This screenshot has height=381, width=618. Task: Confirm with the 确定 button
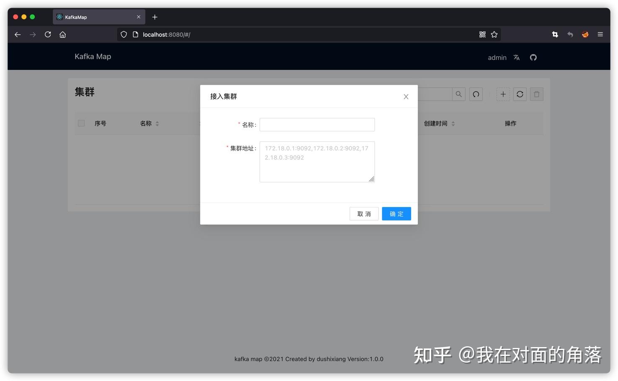396,214
